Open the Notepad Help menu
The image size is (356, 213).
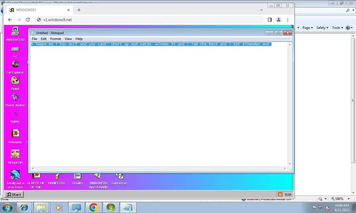click(x=79, y=39)
